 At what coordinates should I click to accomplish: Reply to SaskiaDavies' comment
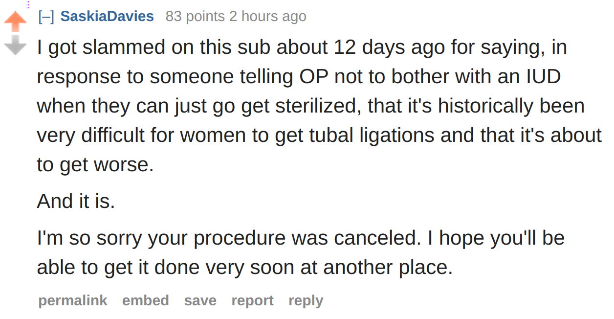306,300
